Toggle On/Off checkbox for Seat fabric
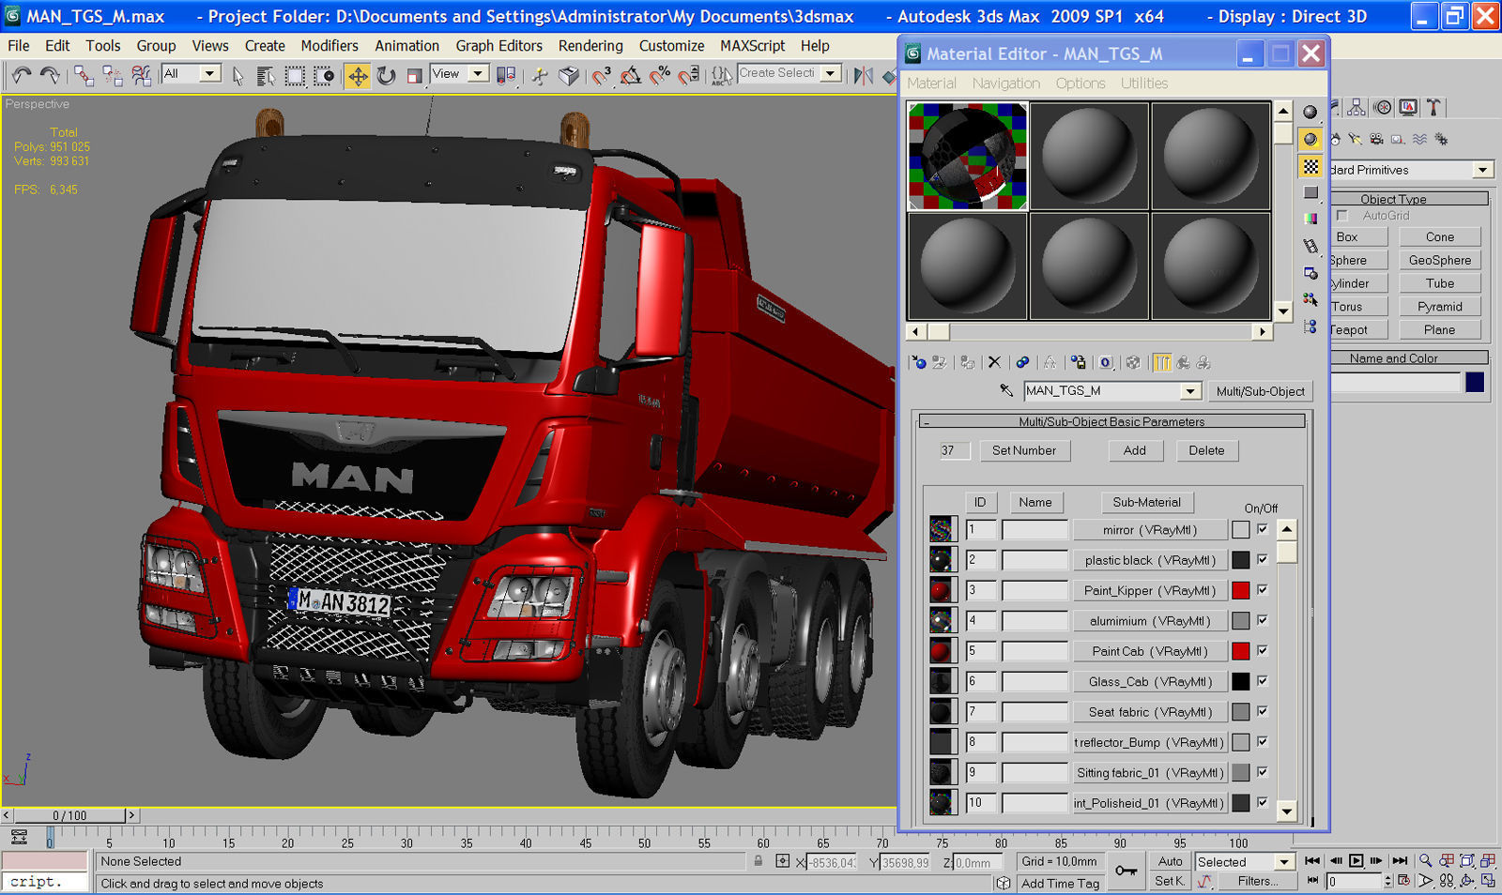 click(x=1263, y=711)
